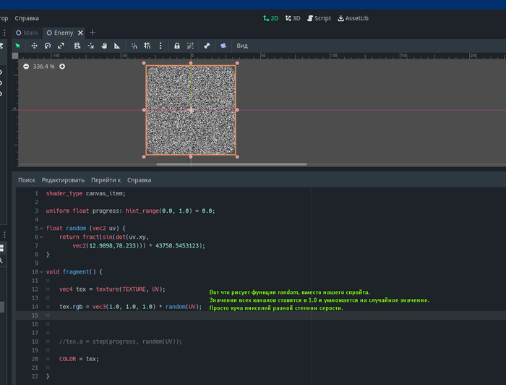The height and width of the screenshot is (385, 506).
Task: Select the arrow Select Mode tool
Action: click(18, 46)
